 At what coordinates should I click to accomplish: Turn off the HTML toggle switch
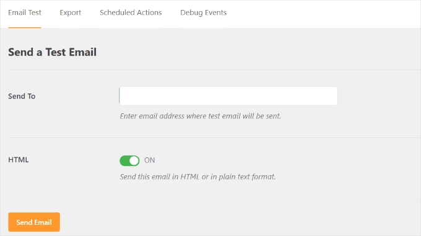[x=129, y=160]
